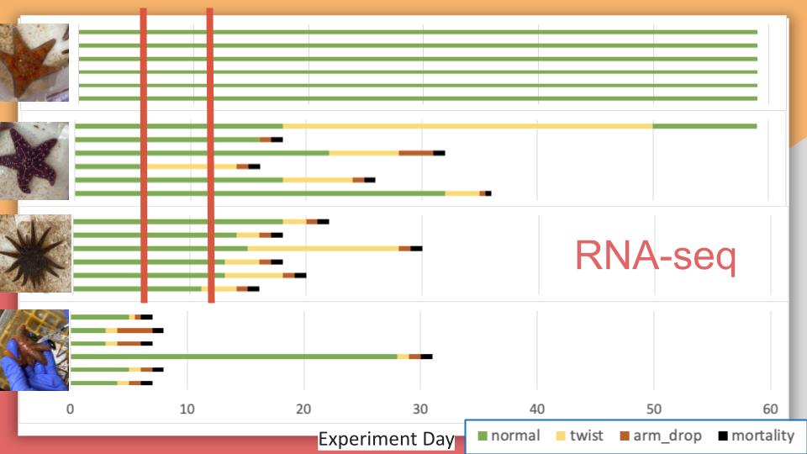Viewport: 807px width, 454px height.
Task: Click the green normal legend swatch
Action: 483,436
